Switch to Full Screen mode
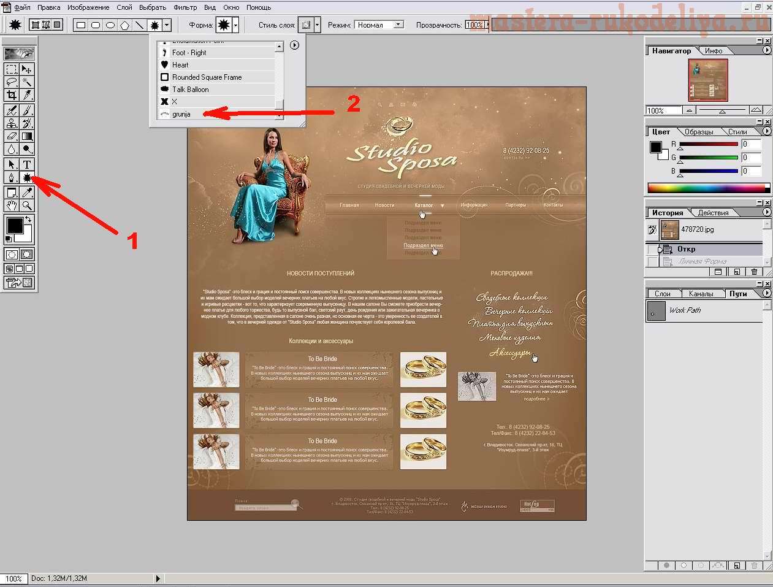Image resolution: width=773 pixels, height=587 pixels. [x=29, y=269]
